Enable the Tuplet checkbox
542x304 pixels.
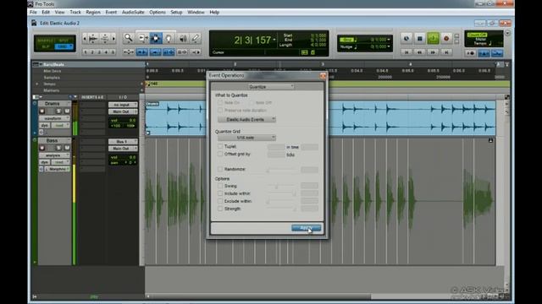tap(220, 146)
